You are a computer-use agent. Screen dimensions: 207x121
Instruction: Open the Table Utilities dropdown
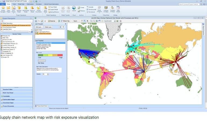[x=118, y=13]
